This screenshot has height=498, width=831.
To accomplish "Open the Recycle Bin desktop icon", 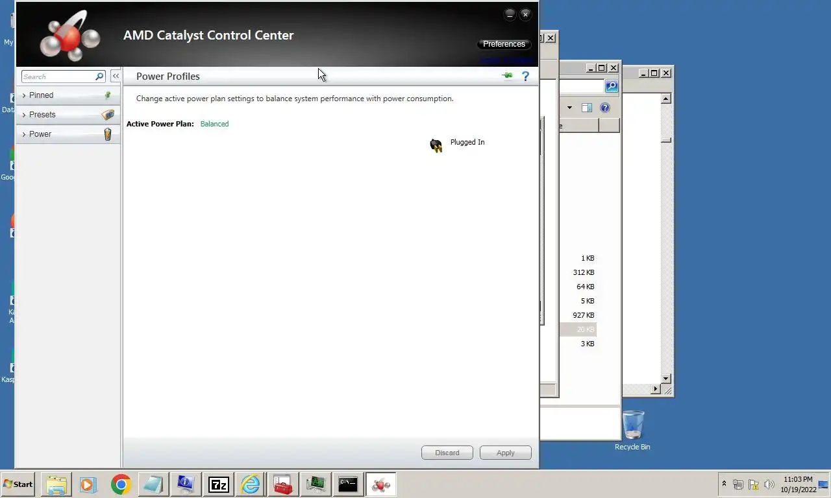I will [x=633, y=430].
